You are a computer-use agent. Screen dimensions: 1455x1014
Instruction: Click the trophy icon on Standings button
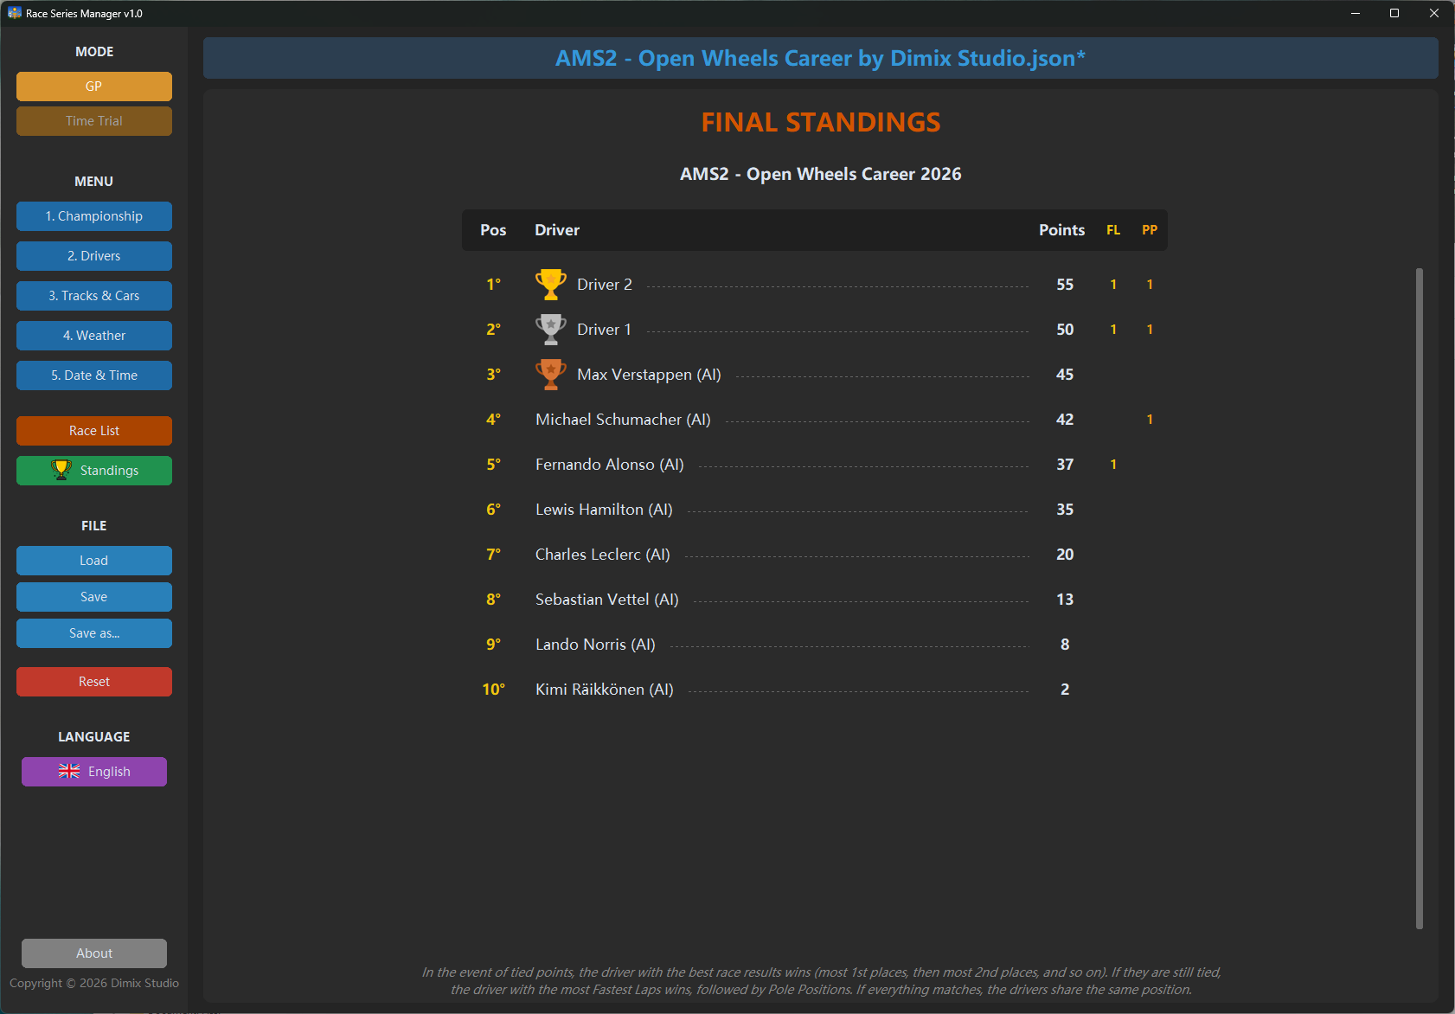pos(61,470)
